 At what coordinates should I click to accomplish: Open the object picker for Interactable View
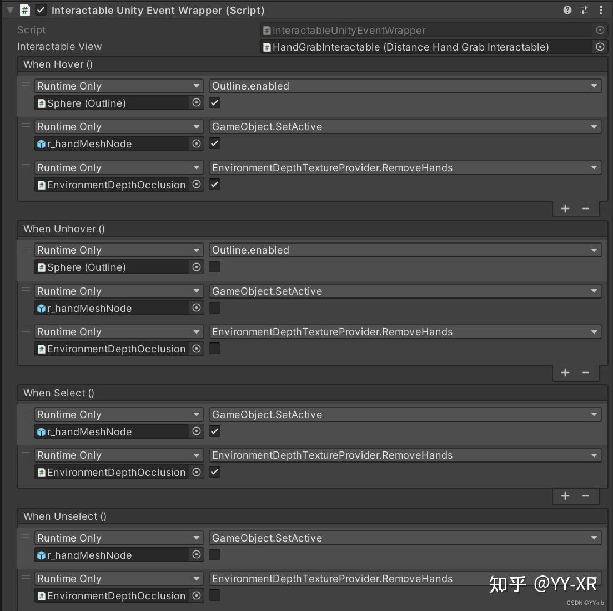point(600,47)
